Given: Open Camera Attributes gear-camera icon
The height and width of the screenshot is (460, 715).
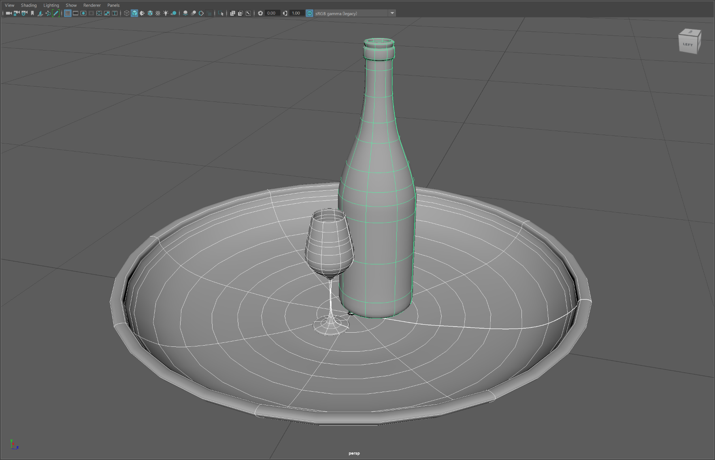Looking at the screenshot, I should pyautogui.click(x=24, y=13).
